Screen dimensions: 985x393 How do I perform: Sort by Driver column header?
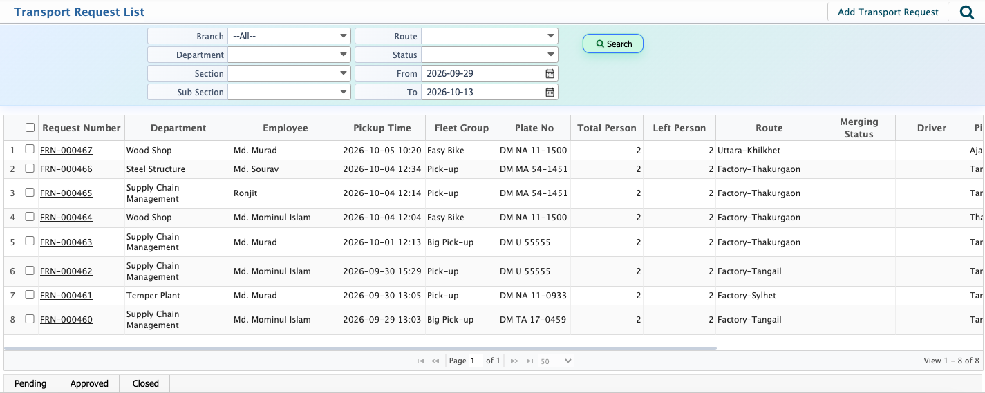tap(932, 128)
